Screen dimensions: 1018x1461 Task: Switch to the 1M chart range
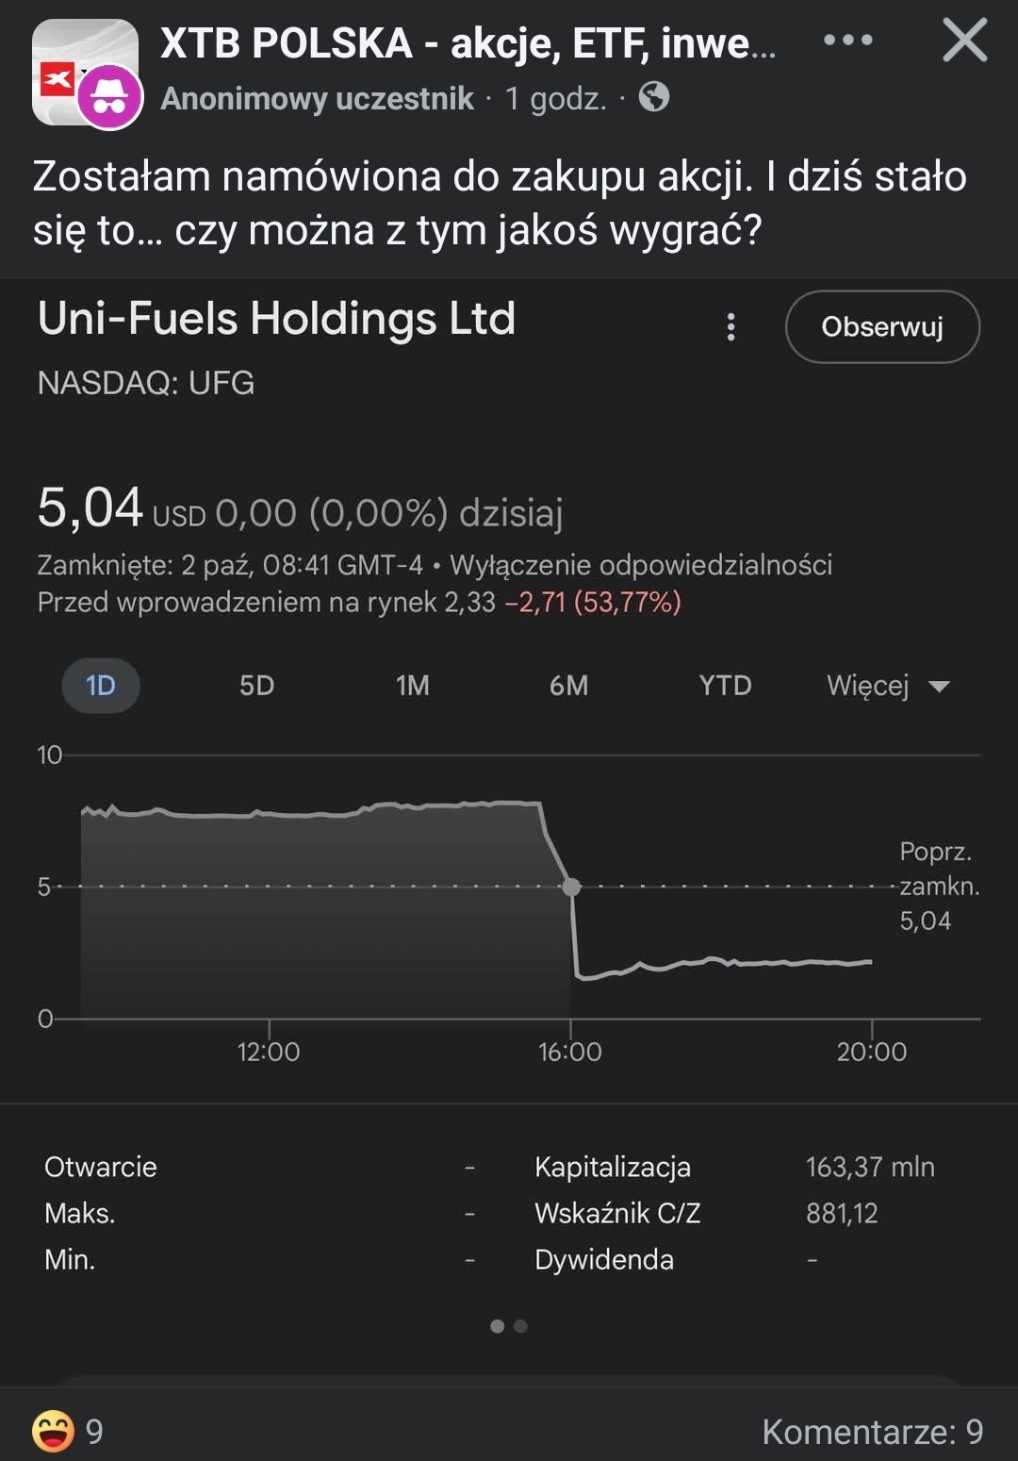[413, 686]
